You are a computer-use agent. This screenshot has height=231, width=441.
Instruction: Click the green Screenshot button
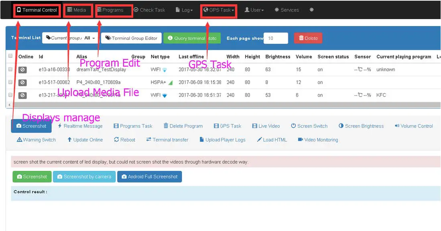32,176
